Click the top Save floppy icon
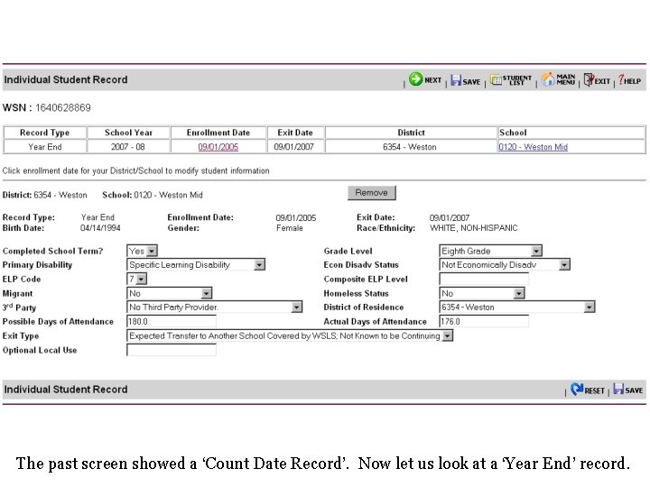The height and width of the screenshot is (487, 650). 456,80
